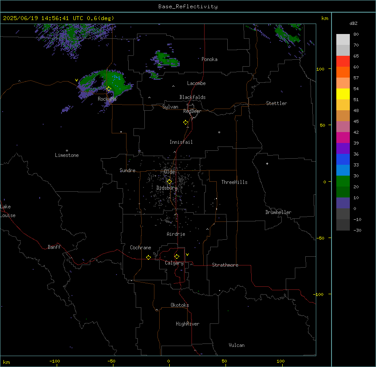376x367 pixels.
Task: Click the 80 value on dBZ scale
Action: (x=356, y=34)
